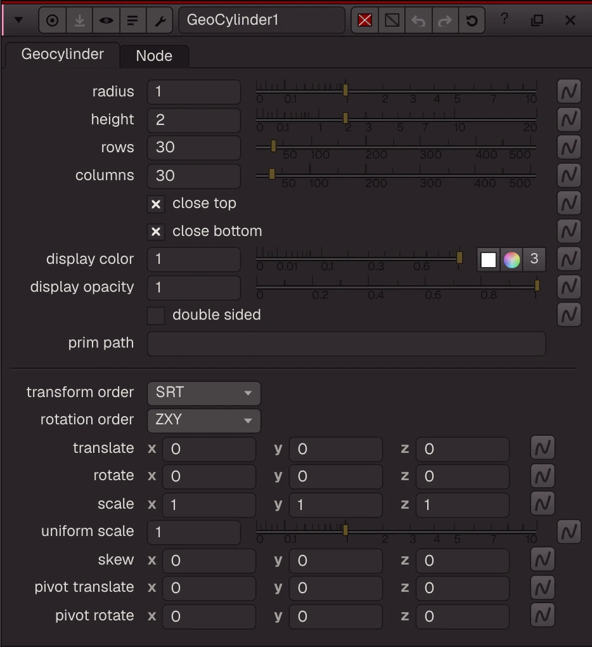The width and height of the screenshot is (592, 647).
Task: Click the display opacity value field
Action: point(194,287)
